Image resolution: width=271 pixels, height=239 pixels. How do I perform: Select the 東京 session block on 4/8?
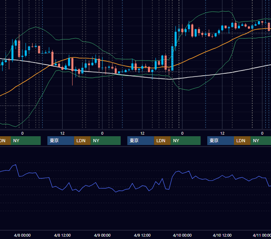point(61,141)
